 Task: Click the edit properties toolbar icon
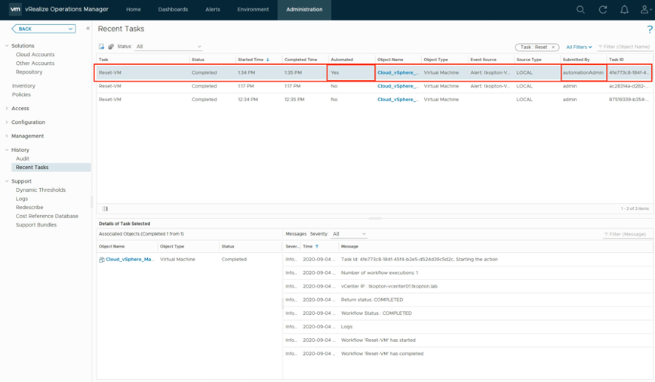[x=111, y=46]
